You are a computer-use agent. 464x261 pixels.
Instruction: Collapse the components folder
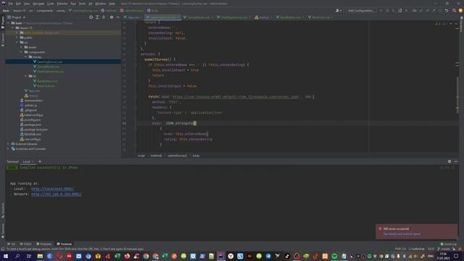(21, 52)
